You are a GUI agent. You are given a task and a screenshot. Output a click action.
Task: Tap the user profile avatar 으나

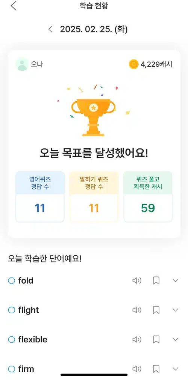coord(22,64)
